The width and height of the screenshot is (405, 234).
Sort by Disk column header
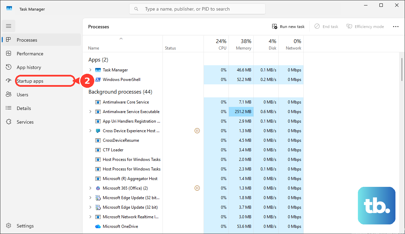[266, 44]
